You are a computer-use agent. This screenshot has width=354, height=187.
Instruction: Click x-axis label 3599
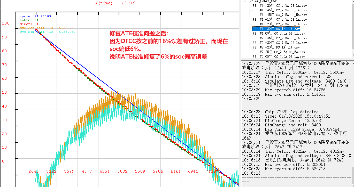pos(69,171)
